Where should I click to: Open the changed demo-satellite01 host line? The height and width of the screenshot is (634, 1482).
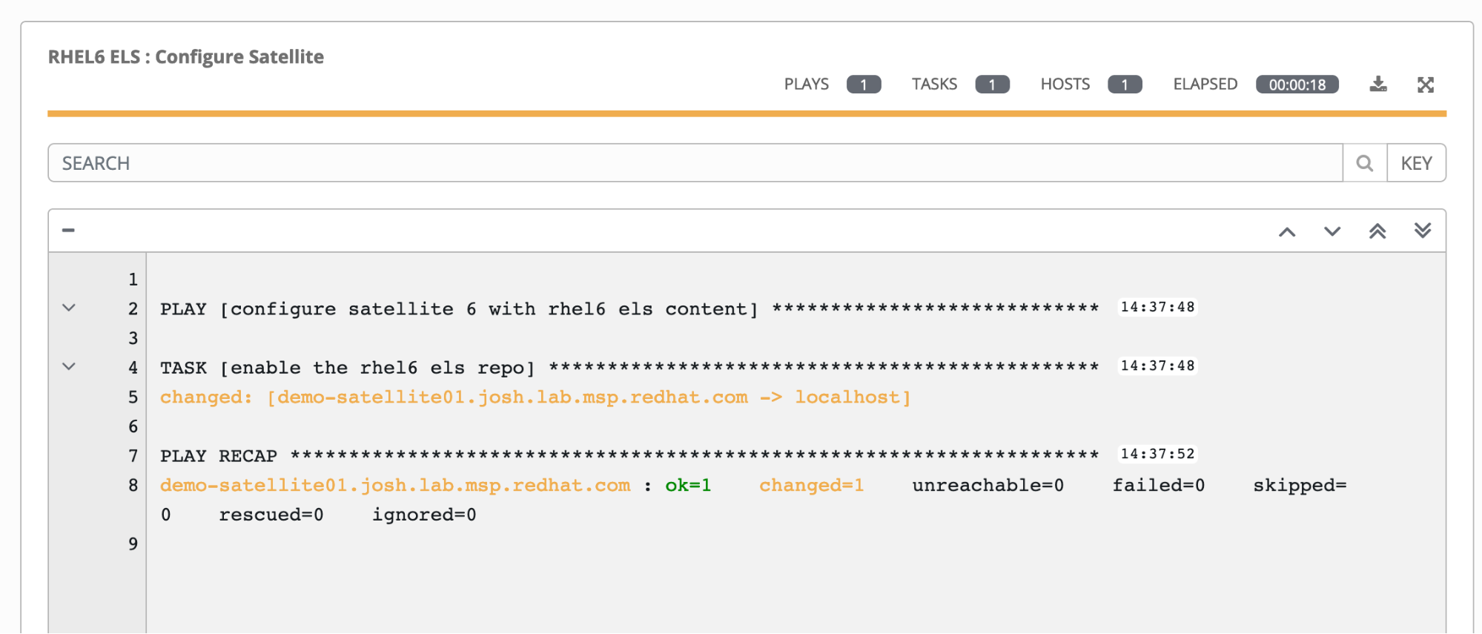(x=535, y=397)
